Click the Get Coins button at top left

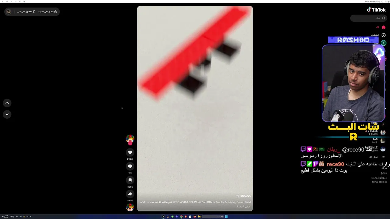tap(48, 12)
